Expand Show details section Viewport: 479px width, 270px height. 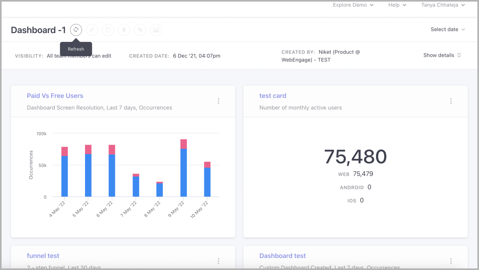tap(442, 55)
